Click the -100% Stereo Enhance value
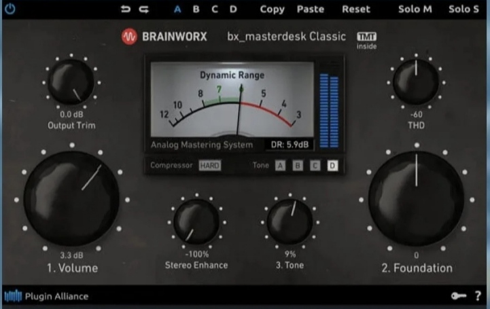Viewport: 490px width, 309px height. (x=197, y=254)
